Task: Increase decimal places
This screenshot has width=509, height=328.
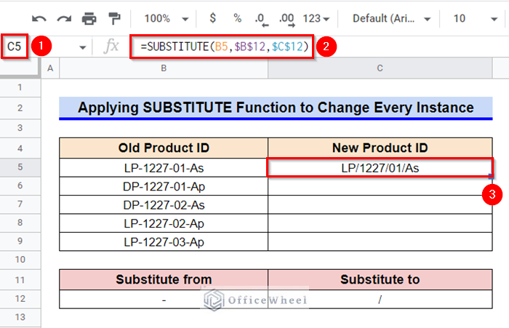Action: tap(287, 19)
